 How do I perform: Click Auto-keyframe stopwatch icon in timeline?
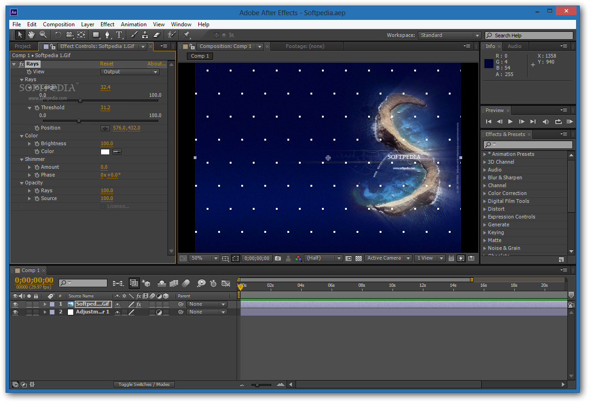[x=213, y=283]
